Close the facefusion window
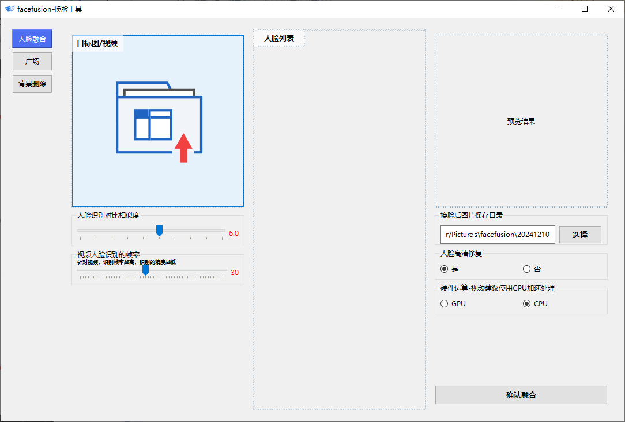The image size is (625, 422). click(611, 9)
